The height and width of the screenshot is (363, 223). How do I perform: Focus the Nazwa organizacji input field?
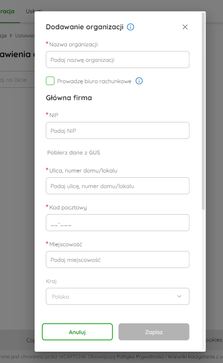118,60
